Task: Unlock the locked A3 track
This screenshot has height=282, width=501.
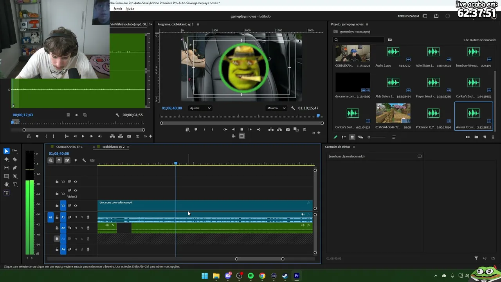Action: click(57, 239)
